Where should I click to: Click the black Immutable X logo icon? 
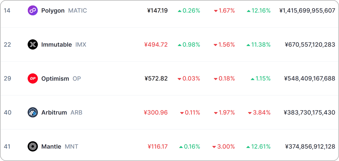[33, 44]
